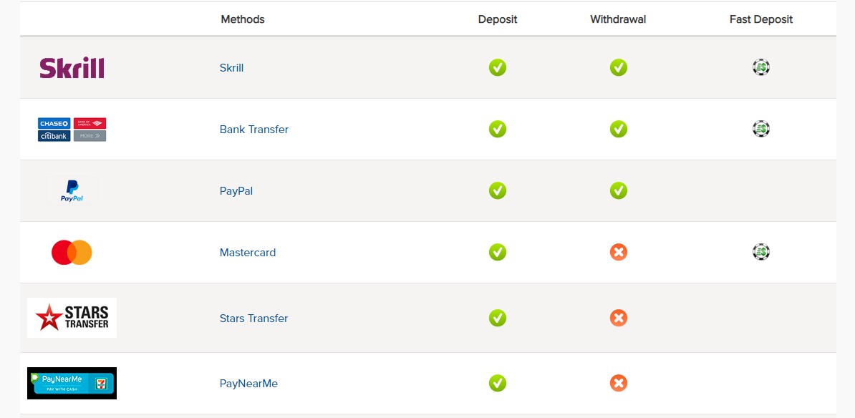This screenshot has width=855, height=418.
Task: Click Bank Transfer's fast deposit chip icon
Action: (x=760, y=129)
